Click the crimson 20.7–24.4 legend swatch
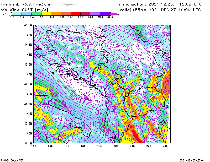This screenshot has height=162, width=210. [x=85, y=14]
